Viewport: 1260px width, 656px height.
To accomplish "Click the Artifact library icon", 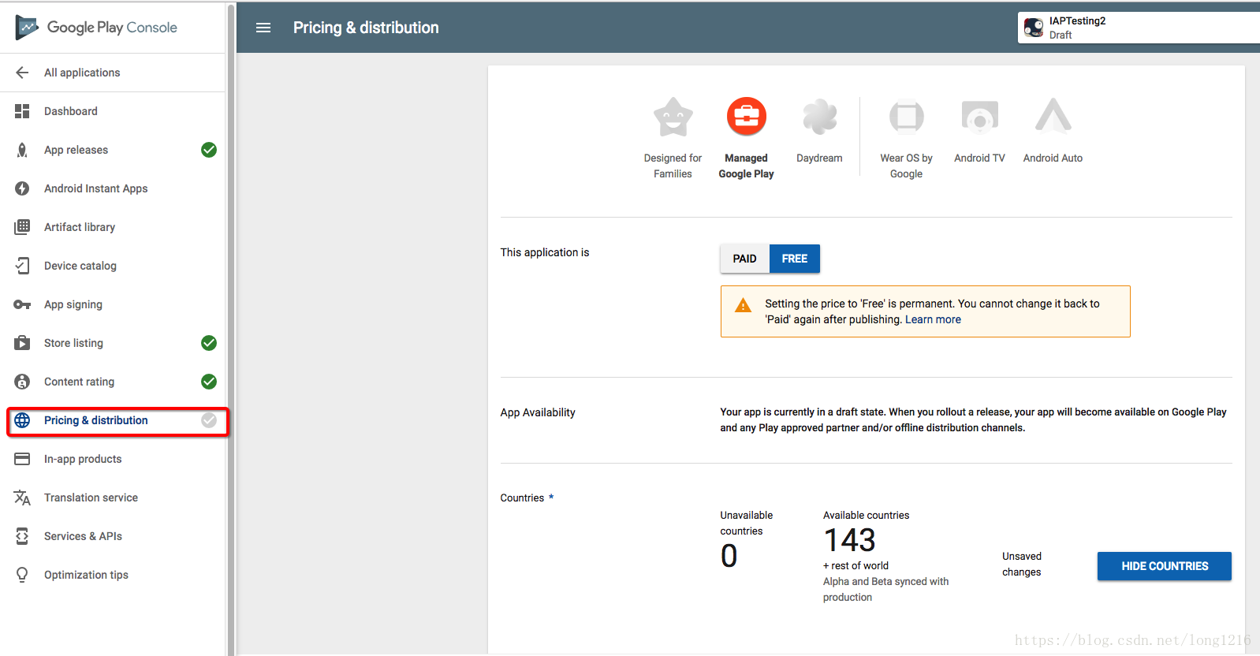I will (x=22, y=227).
